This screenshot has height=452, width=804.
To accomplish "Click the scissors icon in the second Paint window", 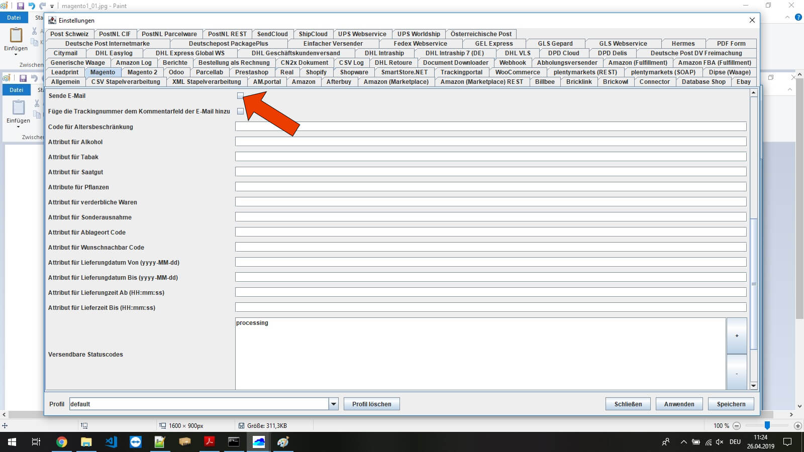I will [x=37, y=103].
